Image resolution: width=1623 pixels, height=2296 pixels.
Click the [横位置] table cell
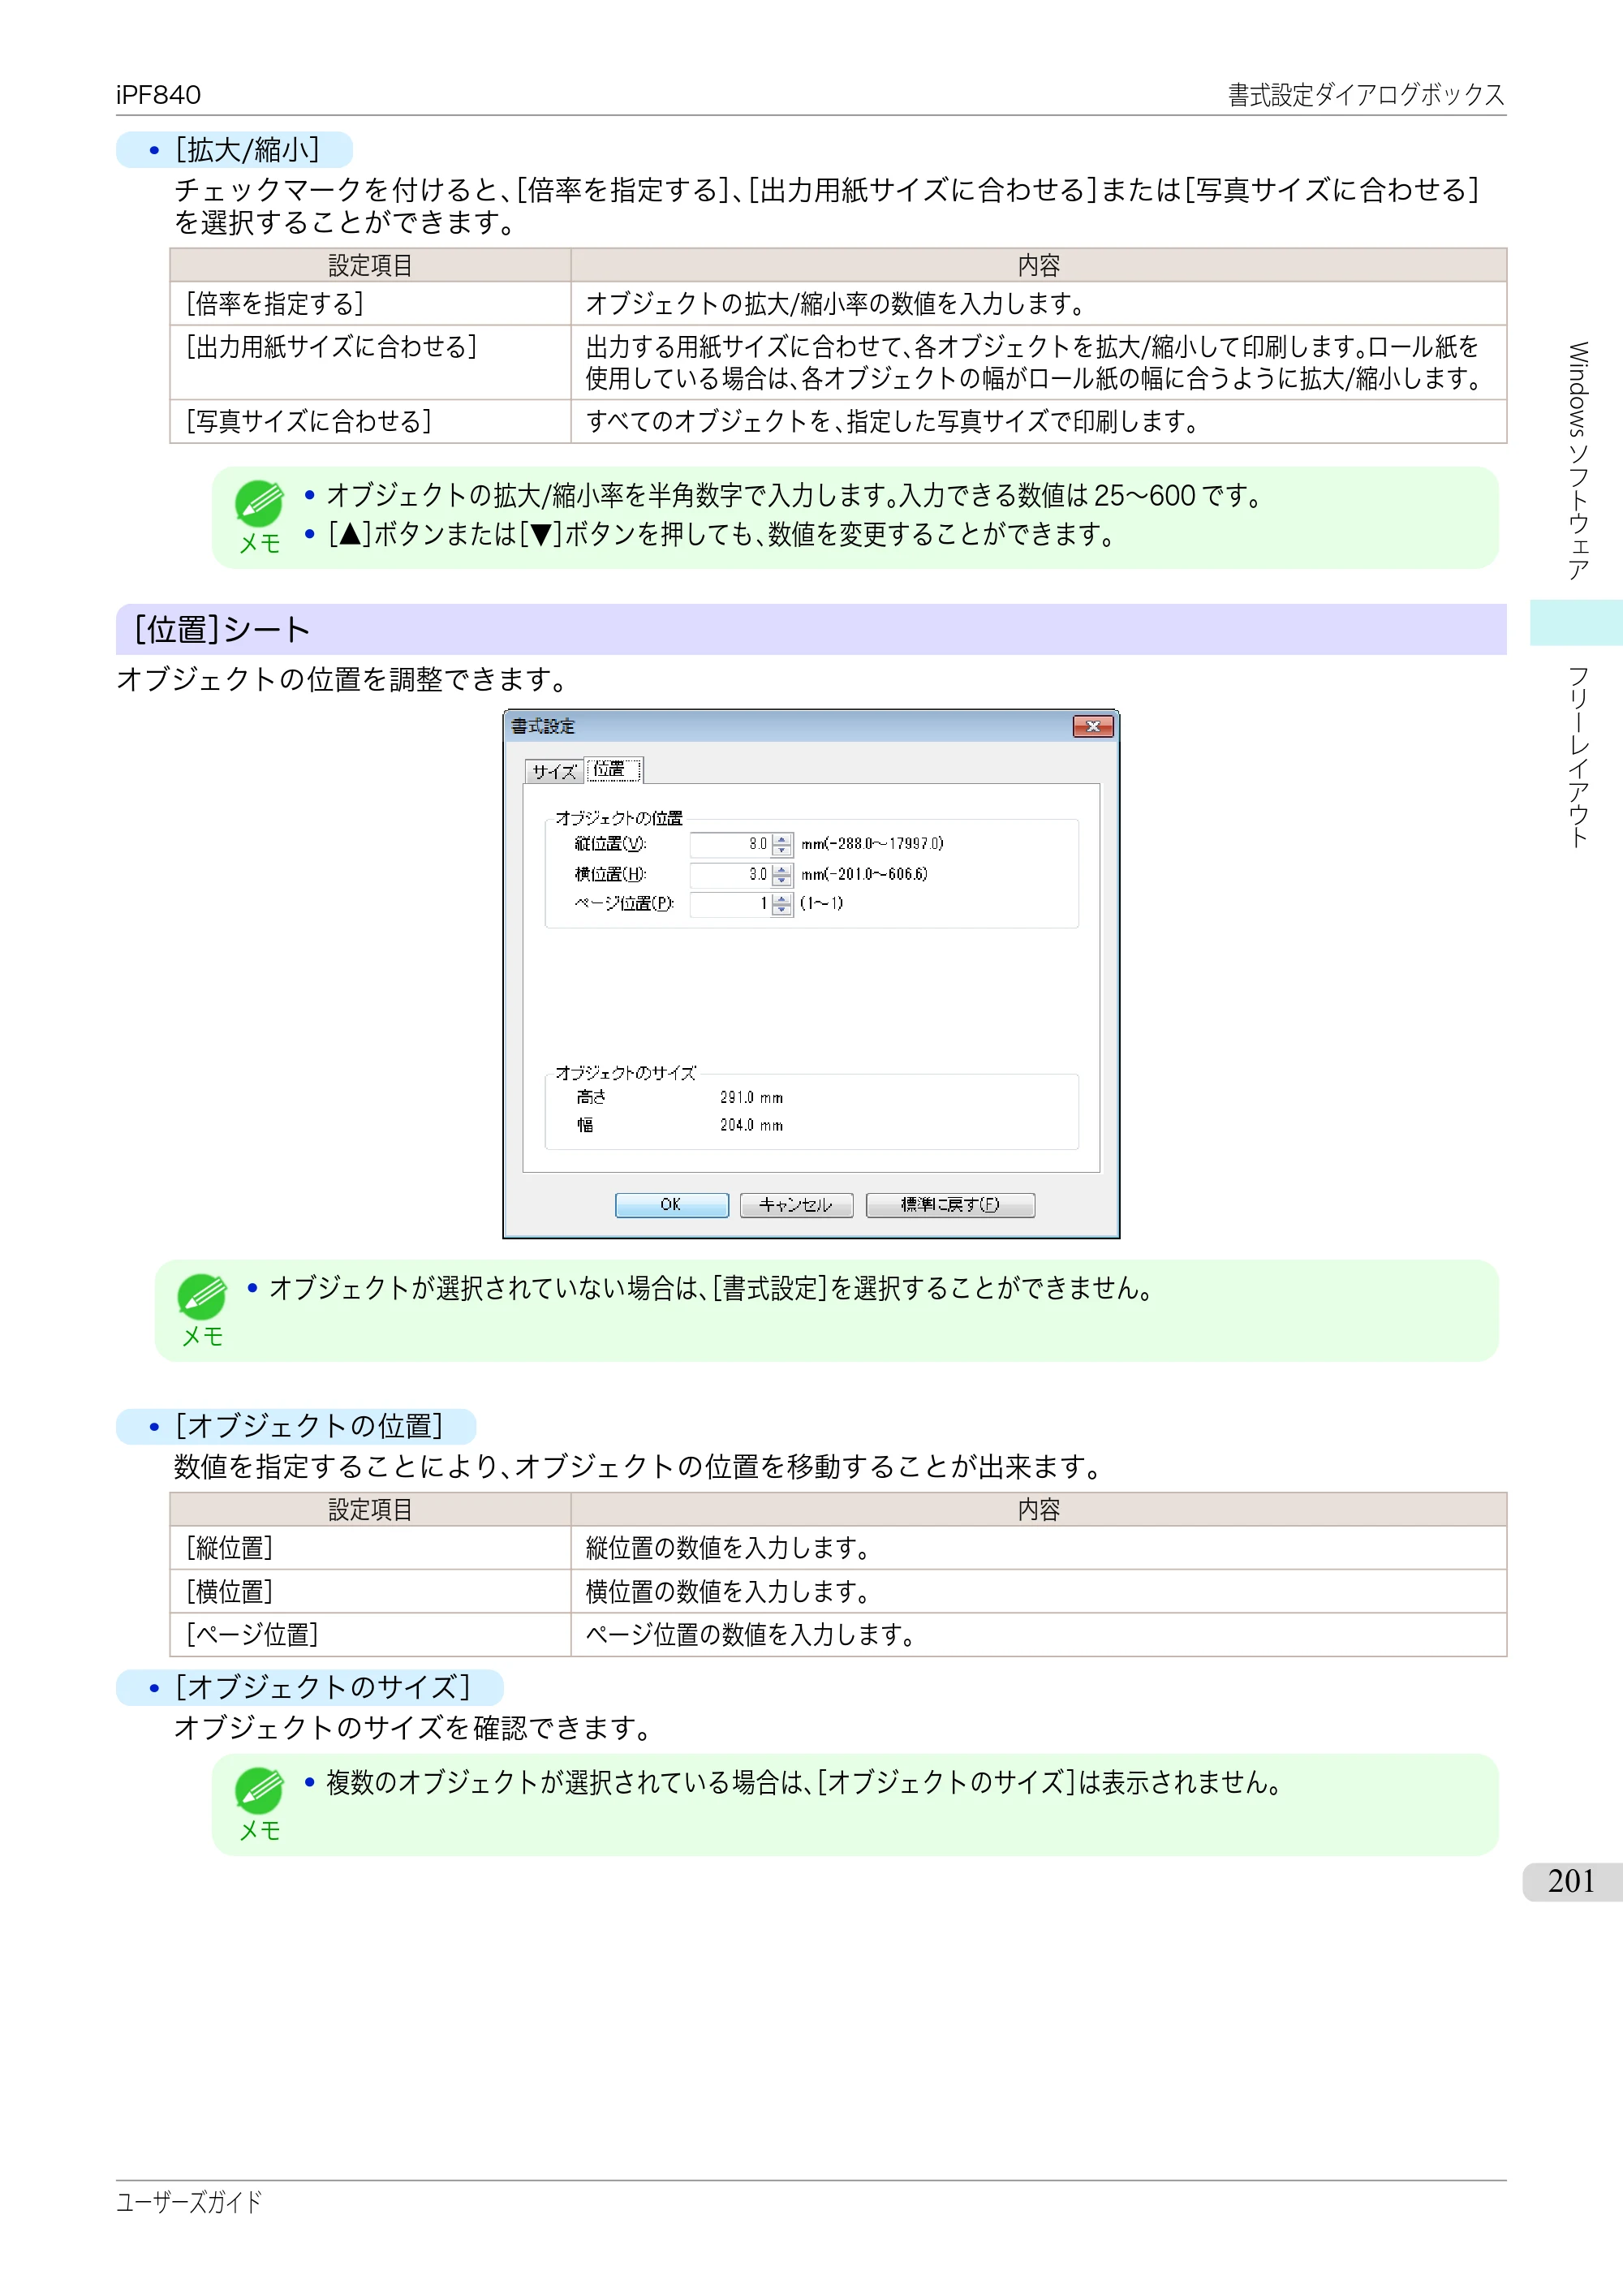tap(370, 1591)
